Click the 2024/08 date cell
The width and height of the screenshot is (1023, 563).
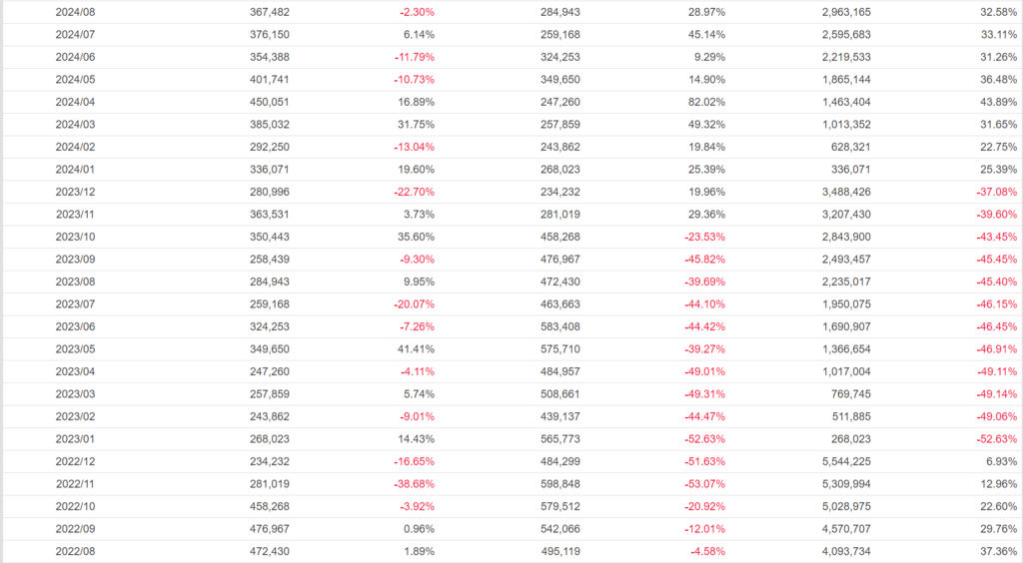click(x=75, y=12)
